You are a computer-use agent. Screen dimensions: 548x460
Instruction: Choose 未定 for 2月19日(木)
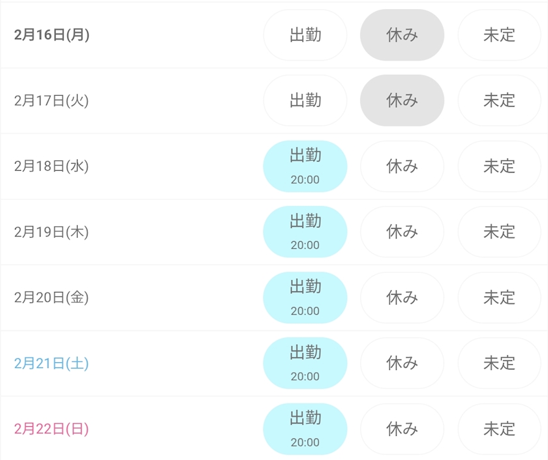(499, 232)
